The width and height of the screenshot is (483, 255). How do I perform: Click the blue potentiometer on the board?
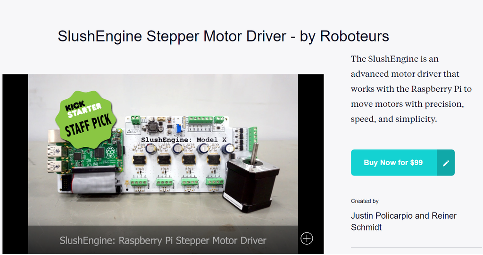pos(178,128)
